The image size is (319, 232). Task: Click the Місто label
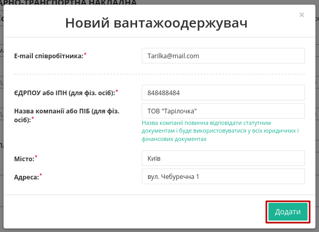tap(26, 159)
